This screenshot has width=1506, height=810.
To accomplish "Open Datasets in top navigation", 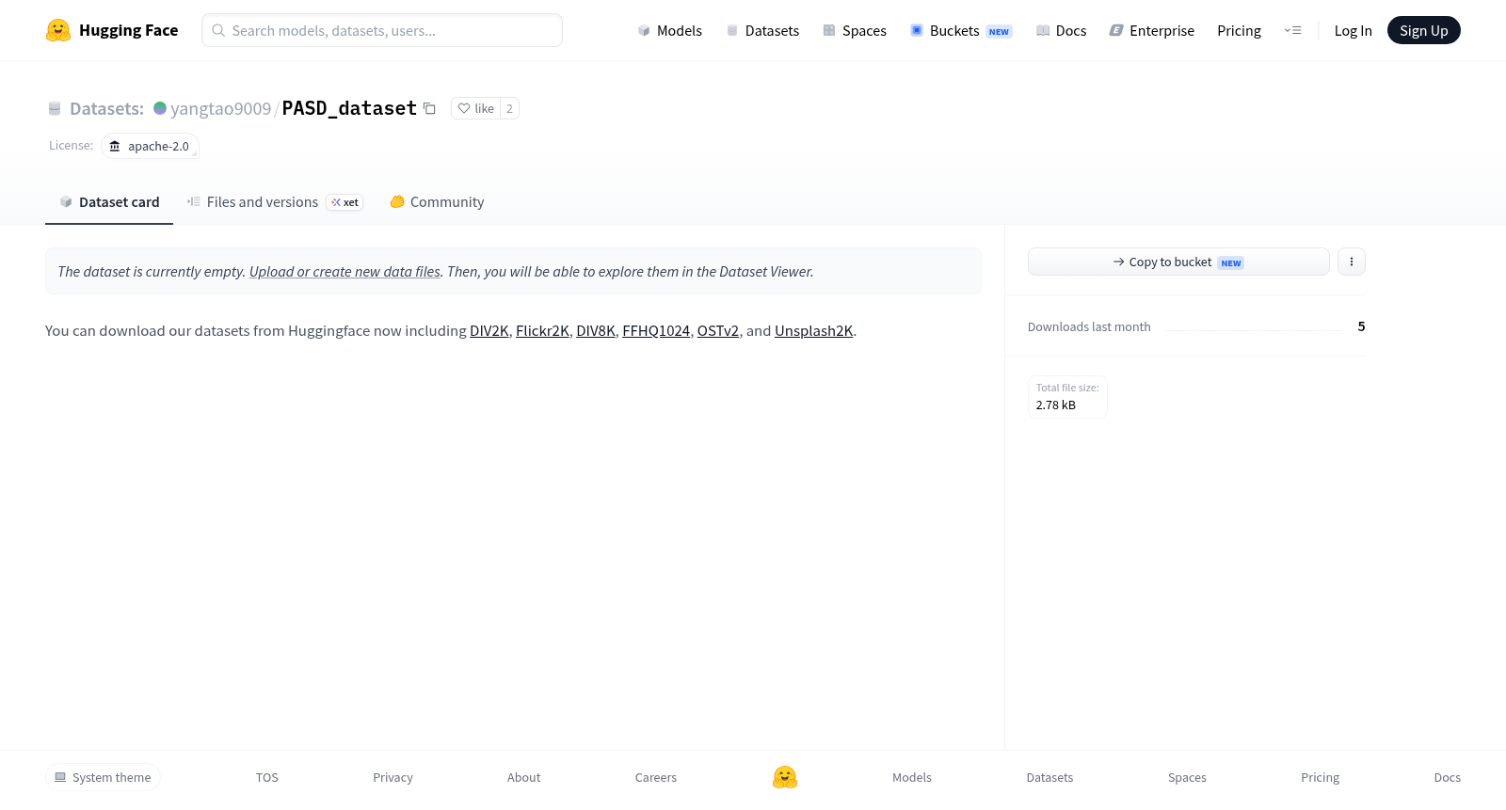I will [762, 30].
